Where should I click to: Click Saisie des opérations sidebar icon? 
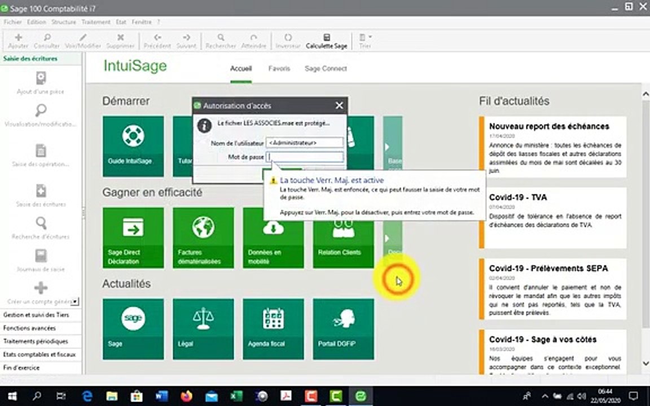(41, 151)
